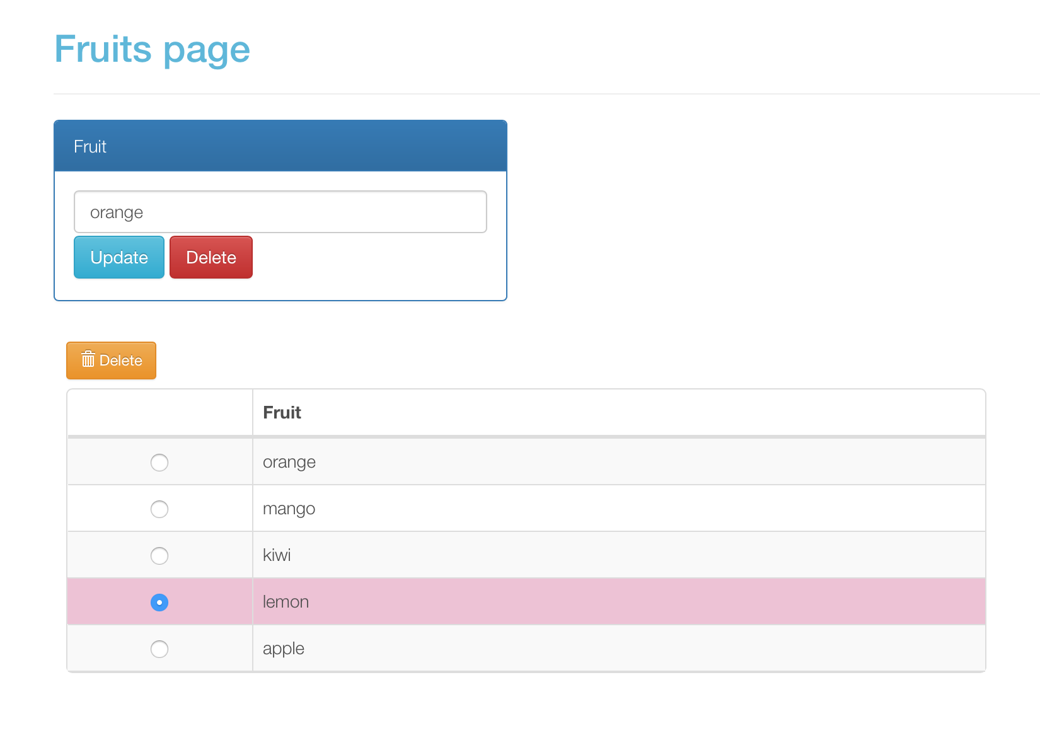The width and height of the screenshot is (1040, 750).
Task: Click the apple row in the table
Action: 441,648
